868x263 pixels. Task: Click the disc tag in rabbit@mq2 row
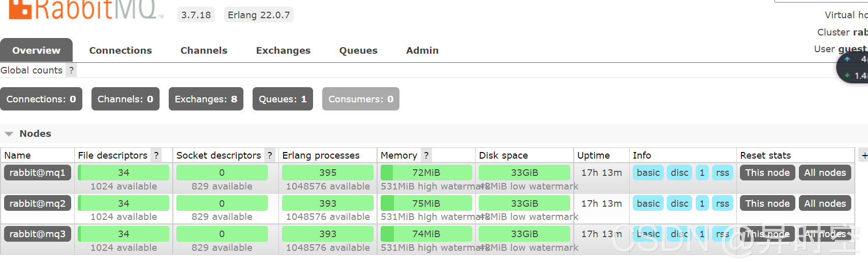pos(679,203)
